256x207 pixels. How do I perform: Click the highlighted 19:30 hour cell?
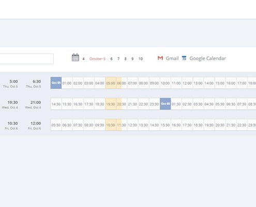pyautogui.click(x=111, y=104)
